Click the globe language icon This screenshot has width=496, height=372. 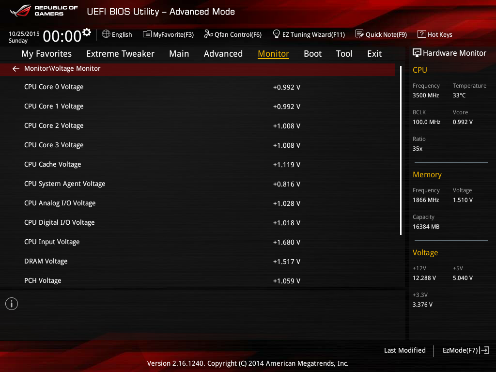106,34
